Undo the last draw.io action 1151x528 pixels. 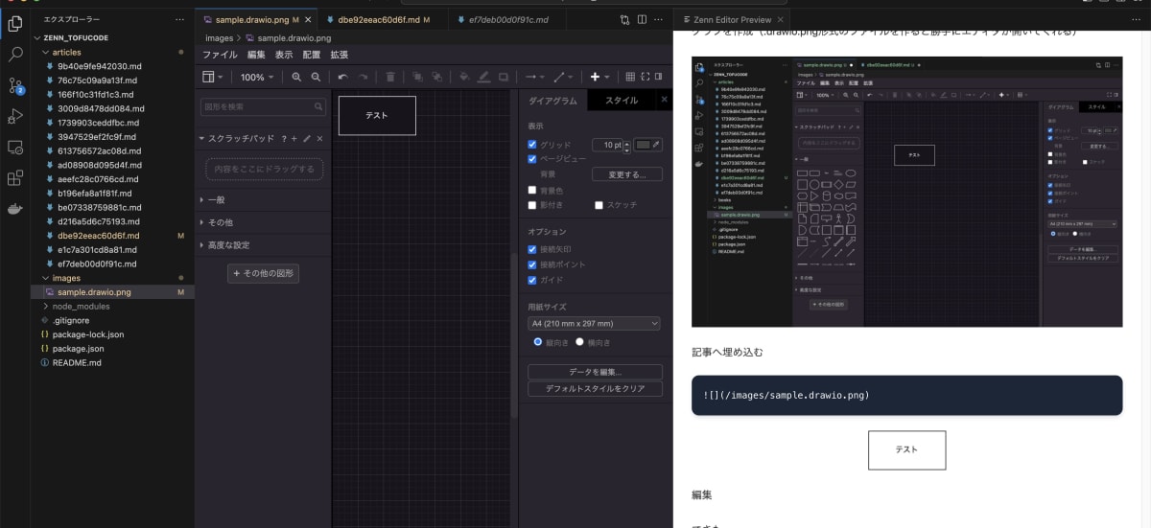point(342,77)
